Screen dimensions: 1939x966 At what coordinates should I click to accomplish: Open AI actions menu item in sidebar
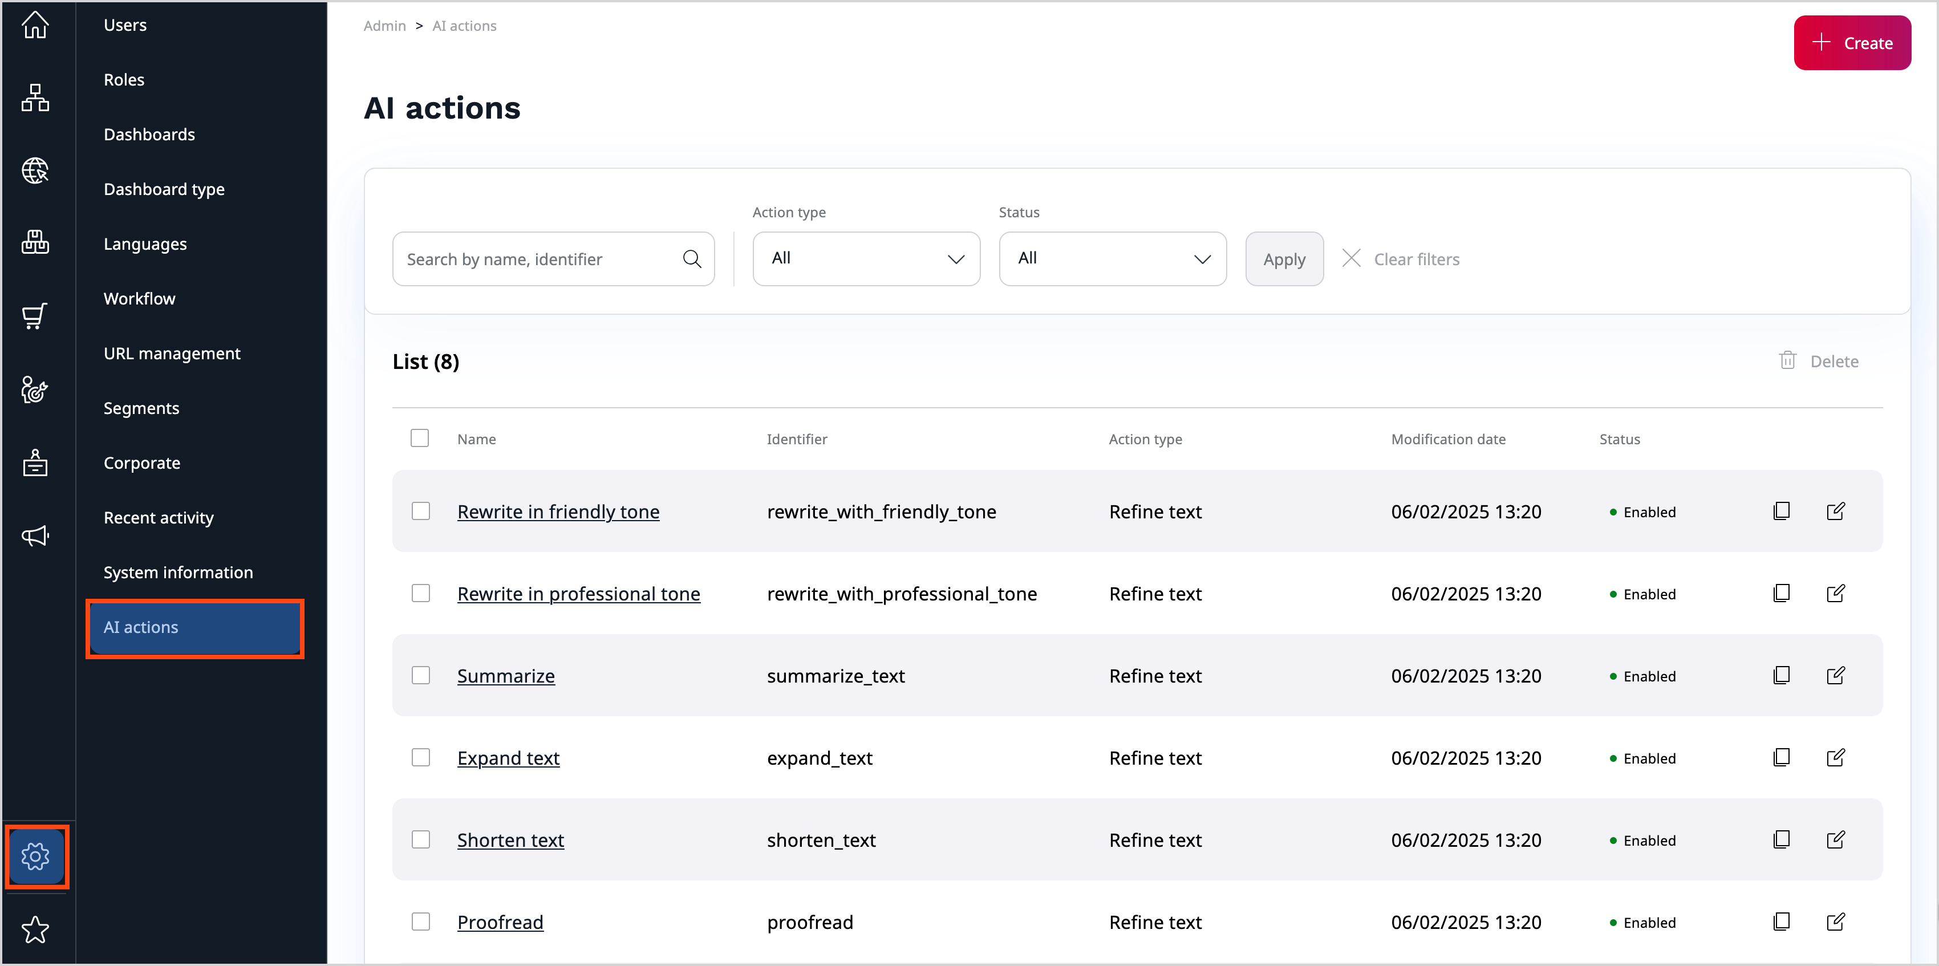(141, 627)
